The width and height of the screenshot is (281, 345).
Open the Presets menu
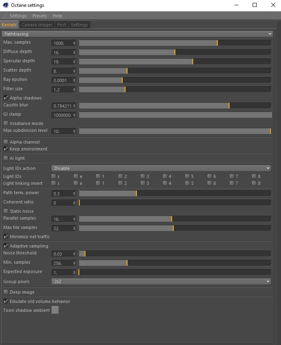pos(40,16)
